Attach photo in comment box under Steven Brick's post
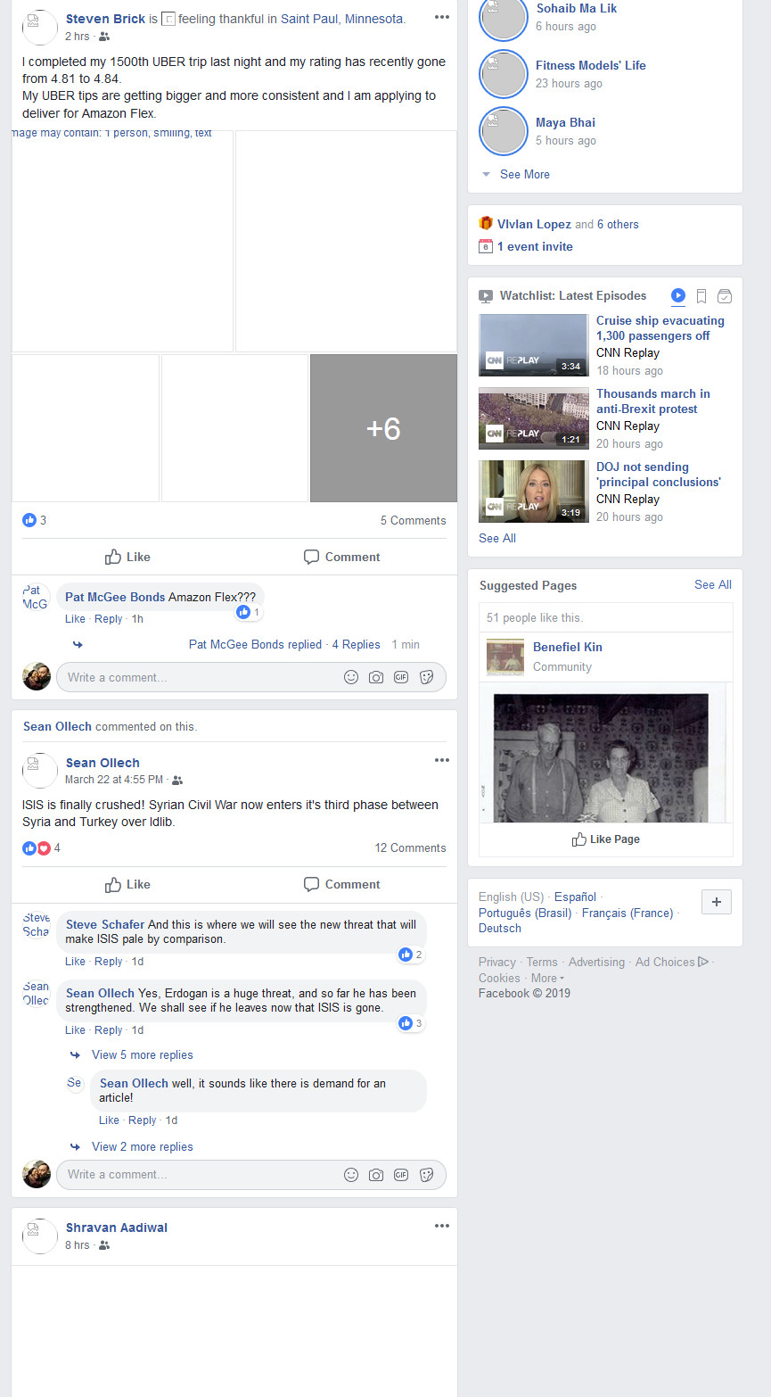 coord(376,677)
